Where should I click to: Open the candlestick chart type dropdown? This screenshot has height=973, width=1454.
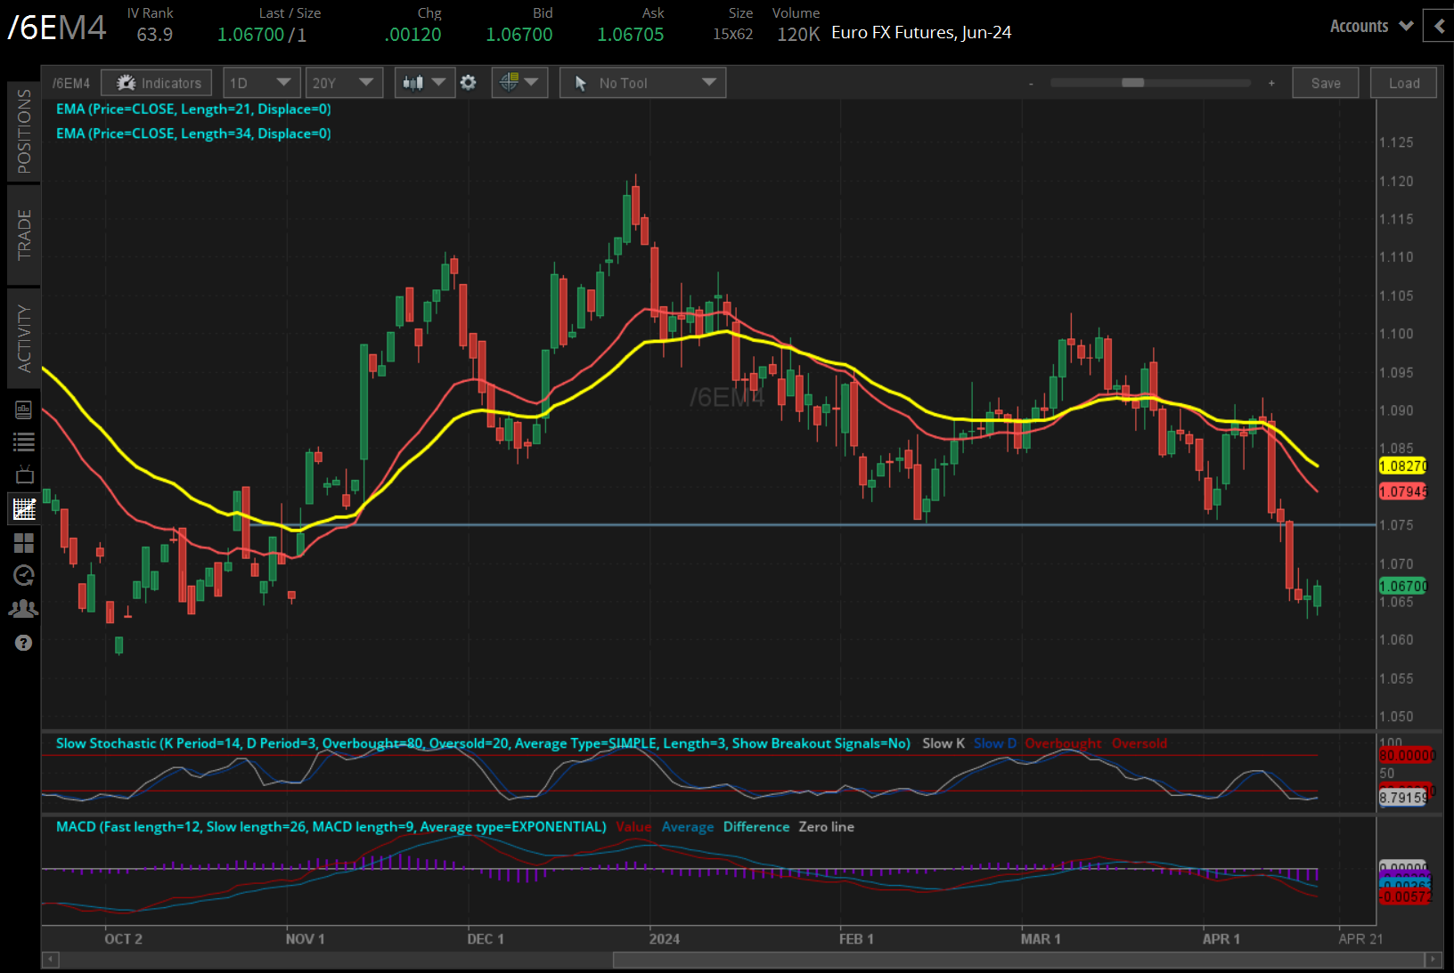point(423,83)
